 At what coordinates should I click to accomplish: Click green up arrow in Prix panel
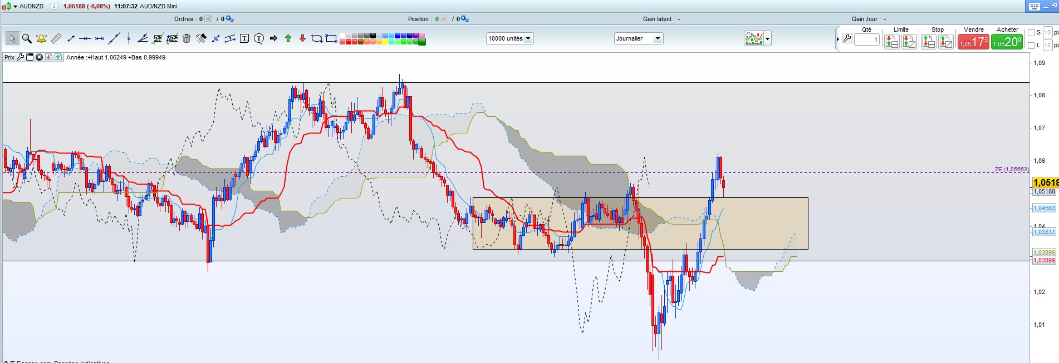[x=58, y=57]
